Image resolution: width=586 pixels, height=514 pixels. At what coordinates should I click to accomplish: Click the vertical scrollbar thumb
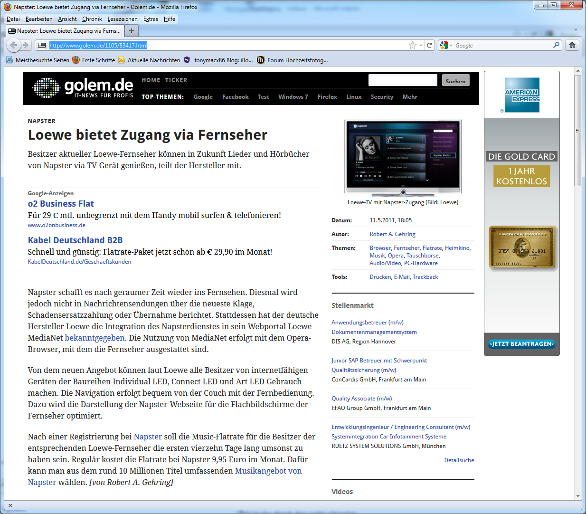[577, 131]
